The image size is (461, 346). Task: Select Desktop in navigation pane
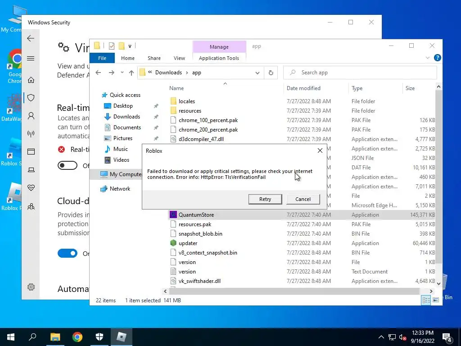coord(123,106)
